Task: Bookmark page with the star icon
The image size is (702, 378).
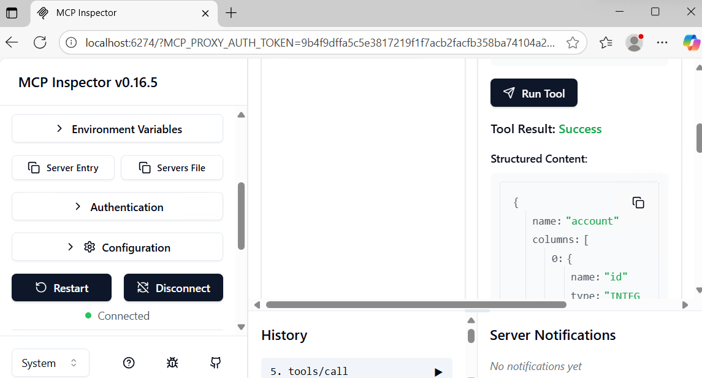Action: click(x=573, y=42)
